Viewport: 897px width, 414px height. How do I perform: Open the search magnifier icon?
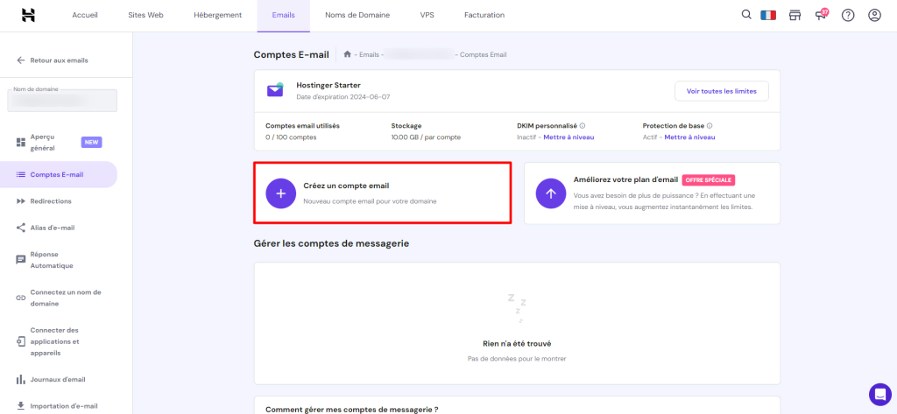[x=746, y=15]
